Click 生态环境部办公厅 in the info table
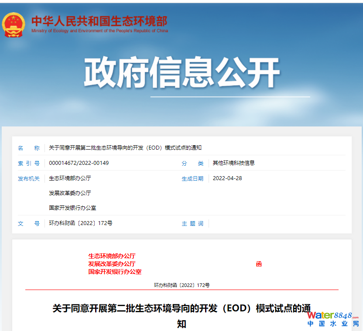 (70, 178)
